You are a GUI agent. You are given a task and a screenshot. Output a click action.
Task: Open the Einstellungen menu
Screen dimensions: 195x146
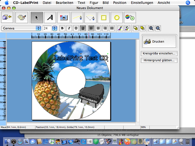tap(142, 3)
